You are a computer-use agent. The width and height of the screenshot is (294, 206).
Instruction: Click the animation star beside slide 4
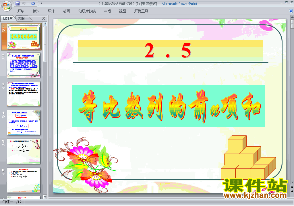coord(3,116)
